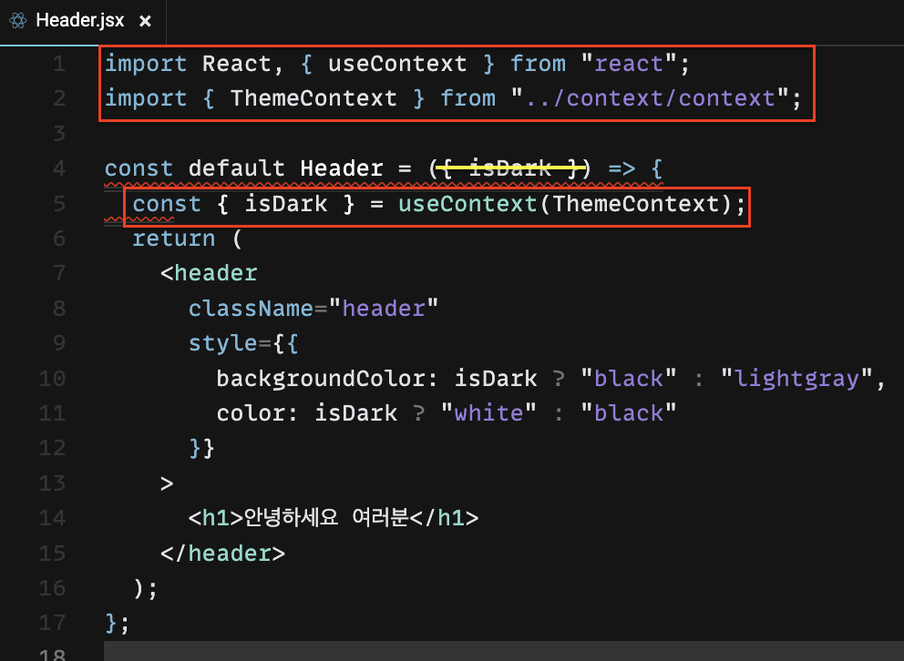Click the opening "<header" tag on line 7
904x661 pixels.
click(x=209, y=273)
